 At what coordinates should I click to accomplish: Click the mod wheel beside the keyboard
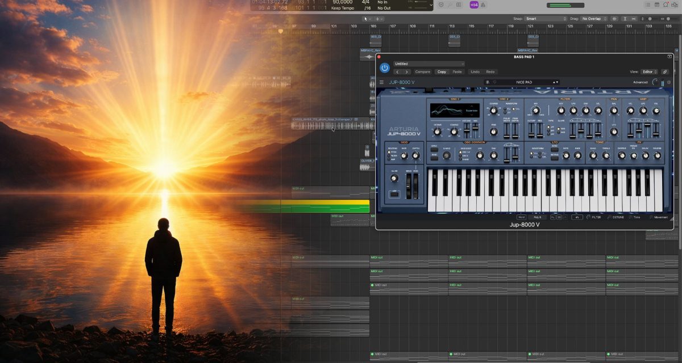[416, 186]
